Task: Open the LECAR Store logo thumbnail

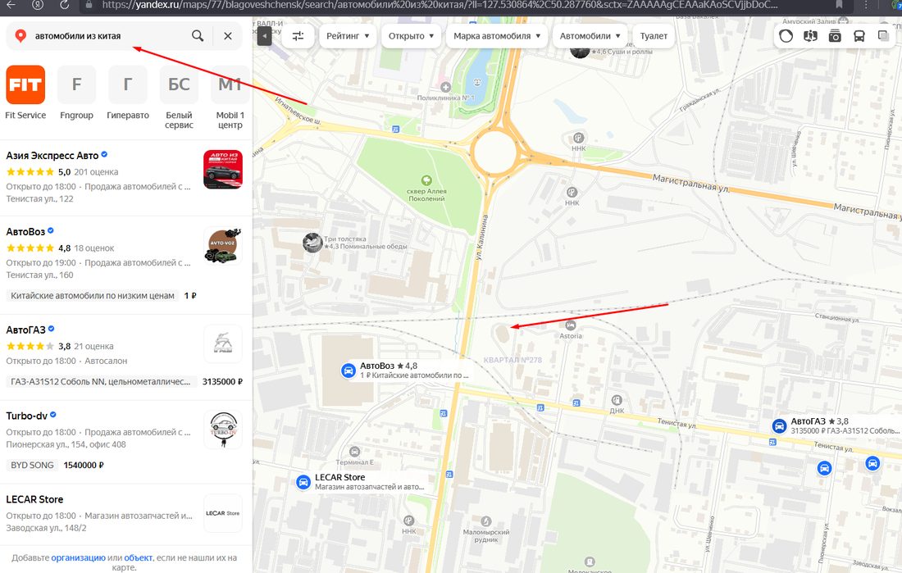Action: [223, 513]
